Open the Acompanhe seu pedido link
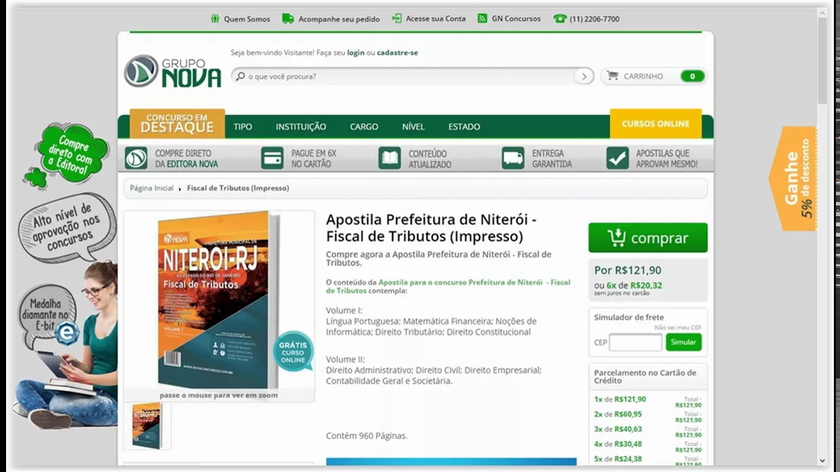840x472 pixels. [339, 19]
